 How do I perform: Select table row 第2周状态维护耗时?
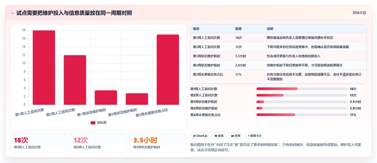278,65
